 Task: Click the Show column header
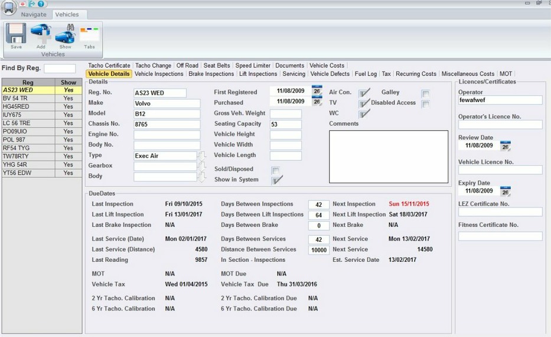[69, 82]
